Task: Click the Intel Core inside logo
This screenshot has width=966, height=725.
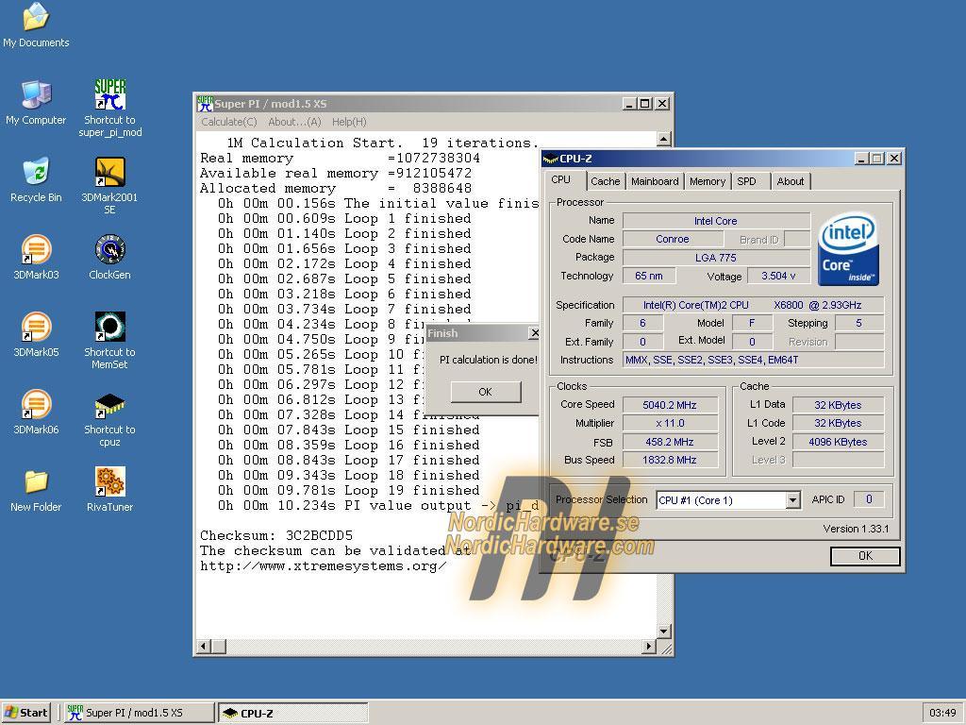Action: point(848,249)
